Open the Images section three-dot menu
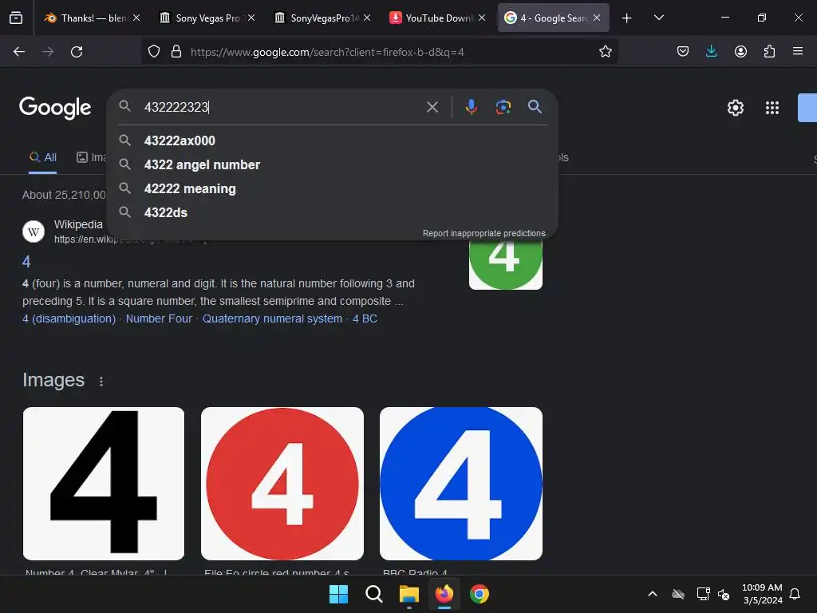Screen dimensions: 817x613 [101, 382]
